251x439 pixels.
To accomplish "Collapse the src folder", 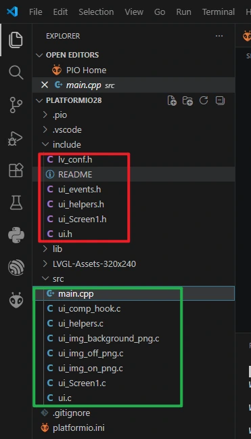I will (x=133, y=278).
